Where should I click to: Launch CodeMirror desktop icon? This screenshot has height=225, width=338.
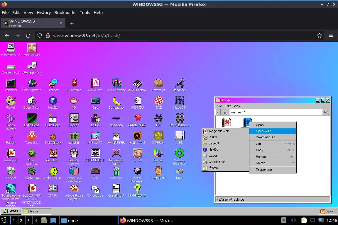(x=31, y=103)
